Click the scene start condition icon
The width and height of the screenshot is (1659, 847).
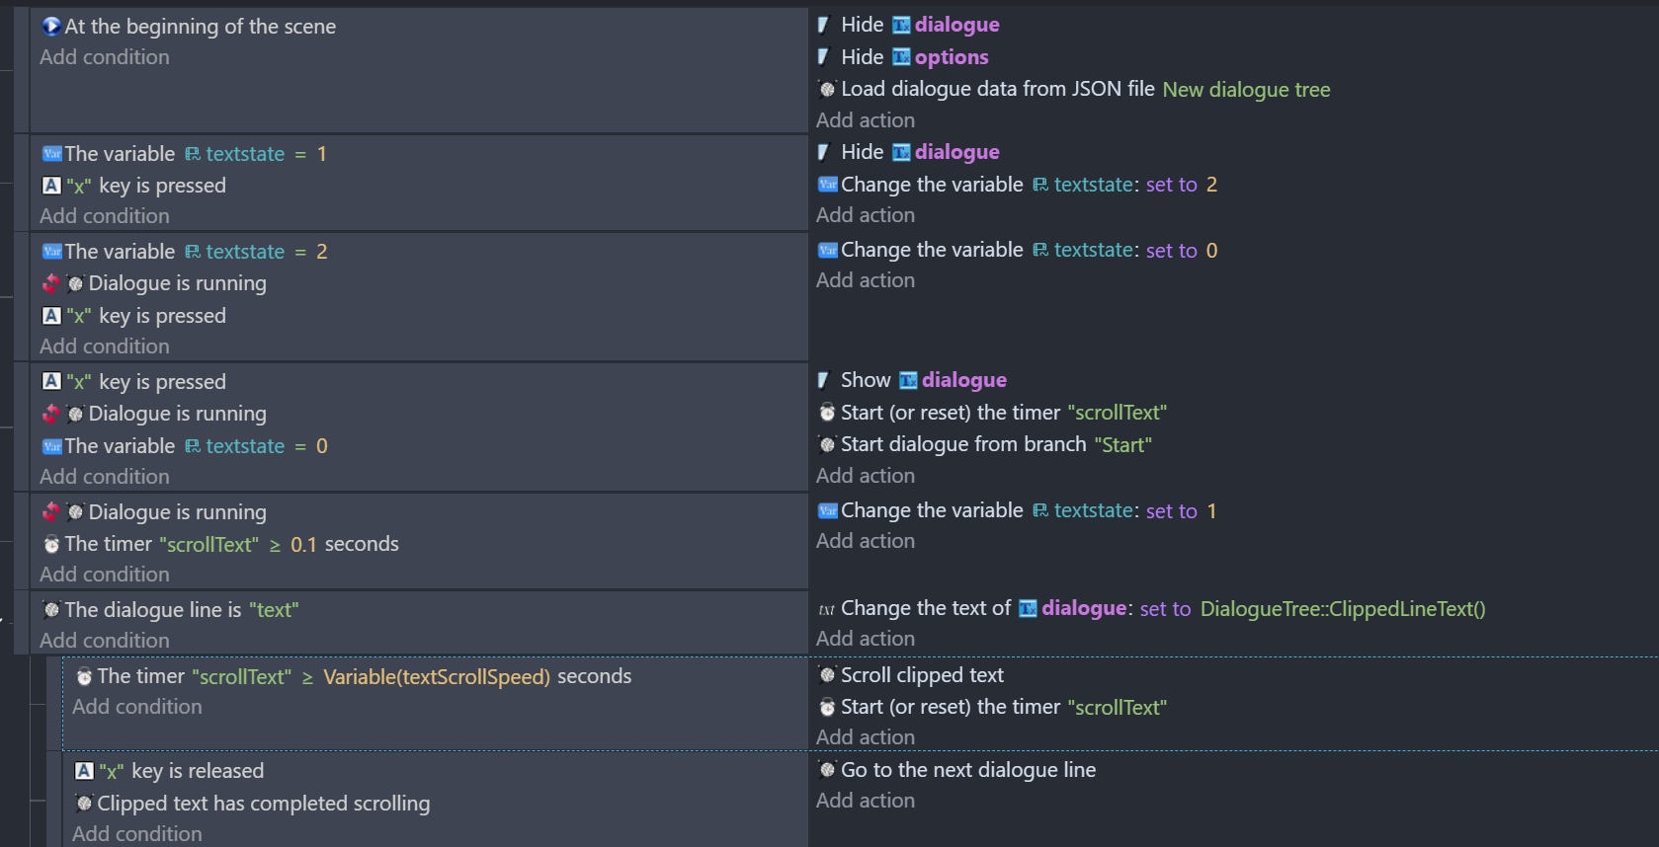pyautogui.click(x=51, y=27)
